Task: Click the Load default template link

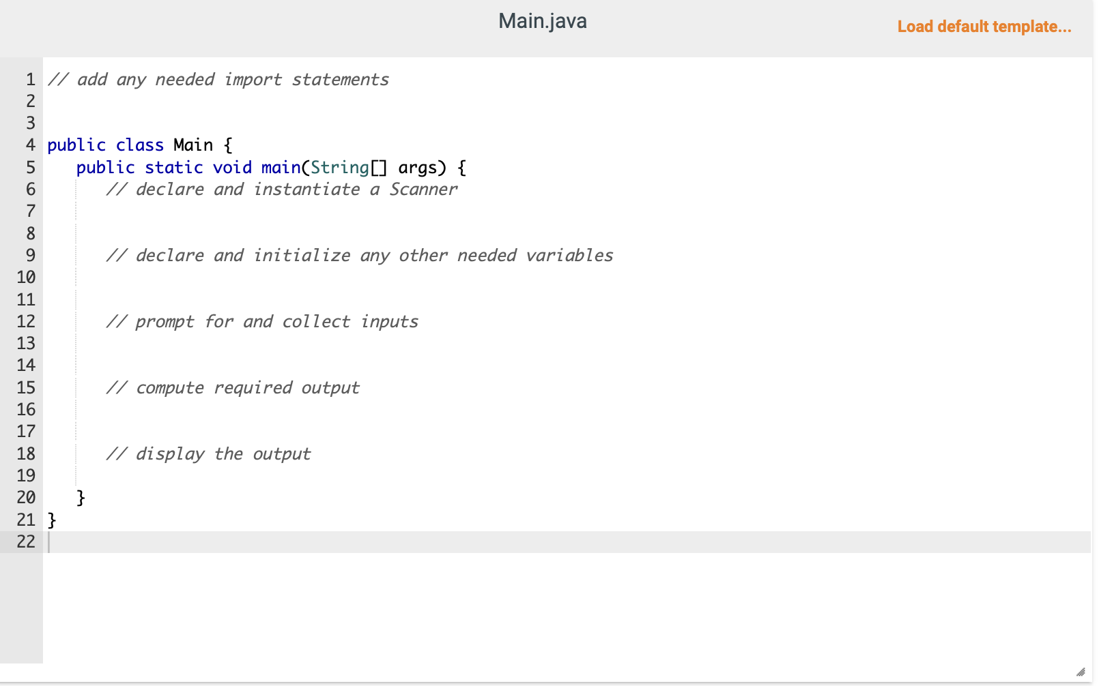Action: [984, 27]
